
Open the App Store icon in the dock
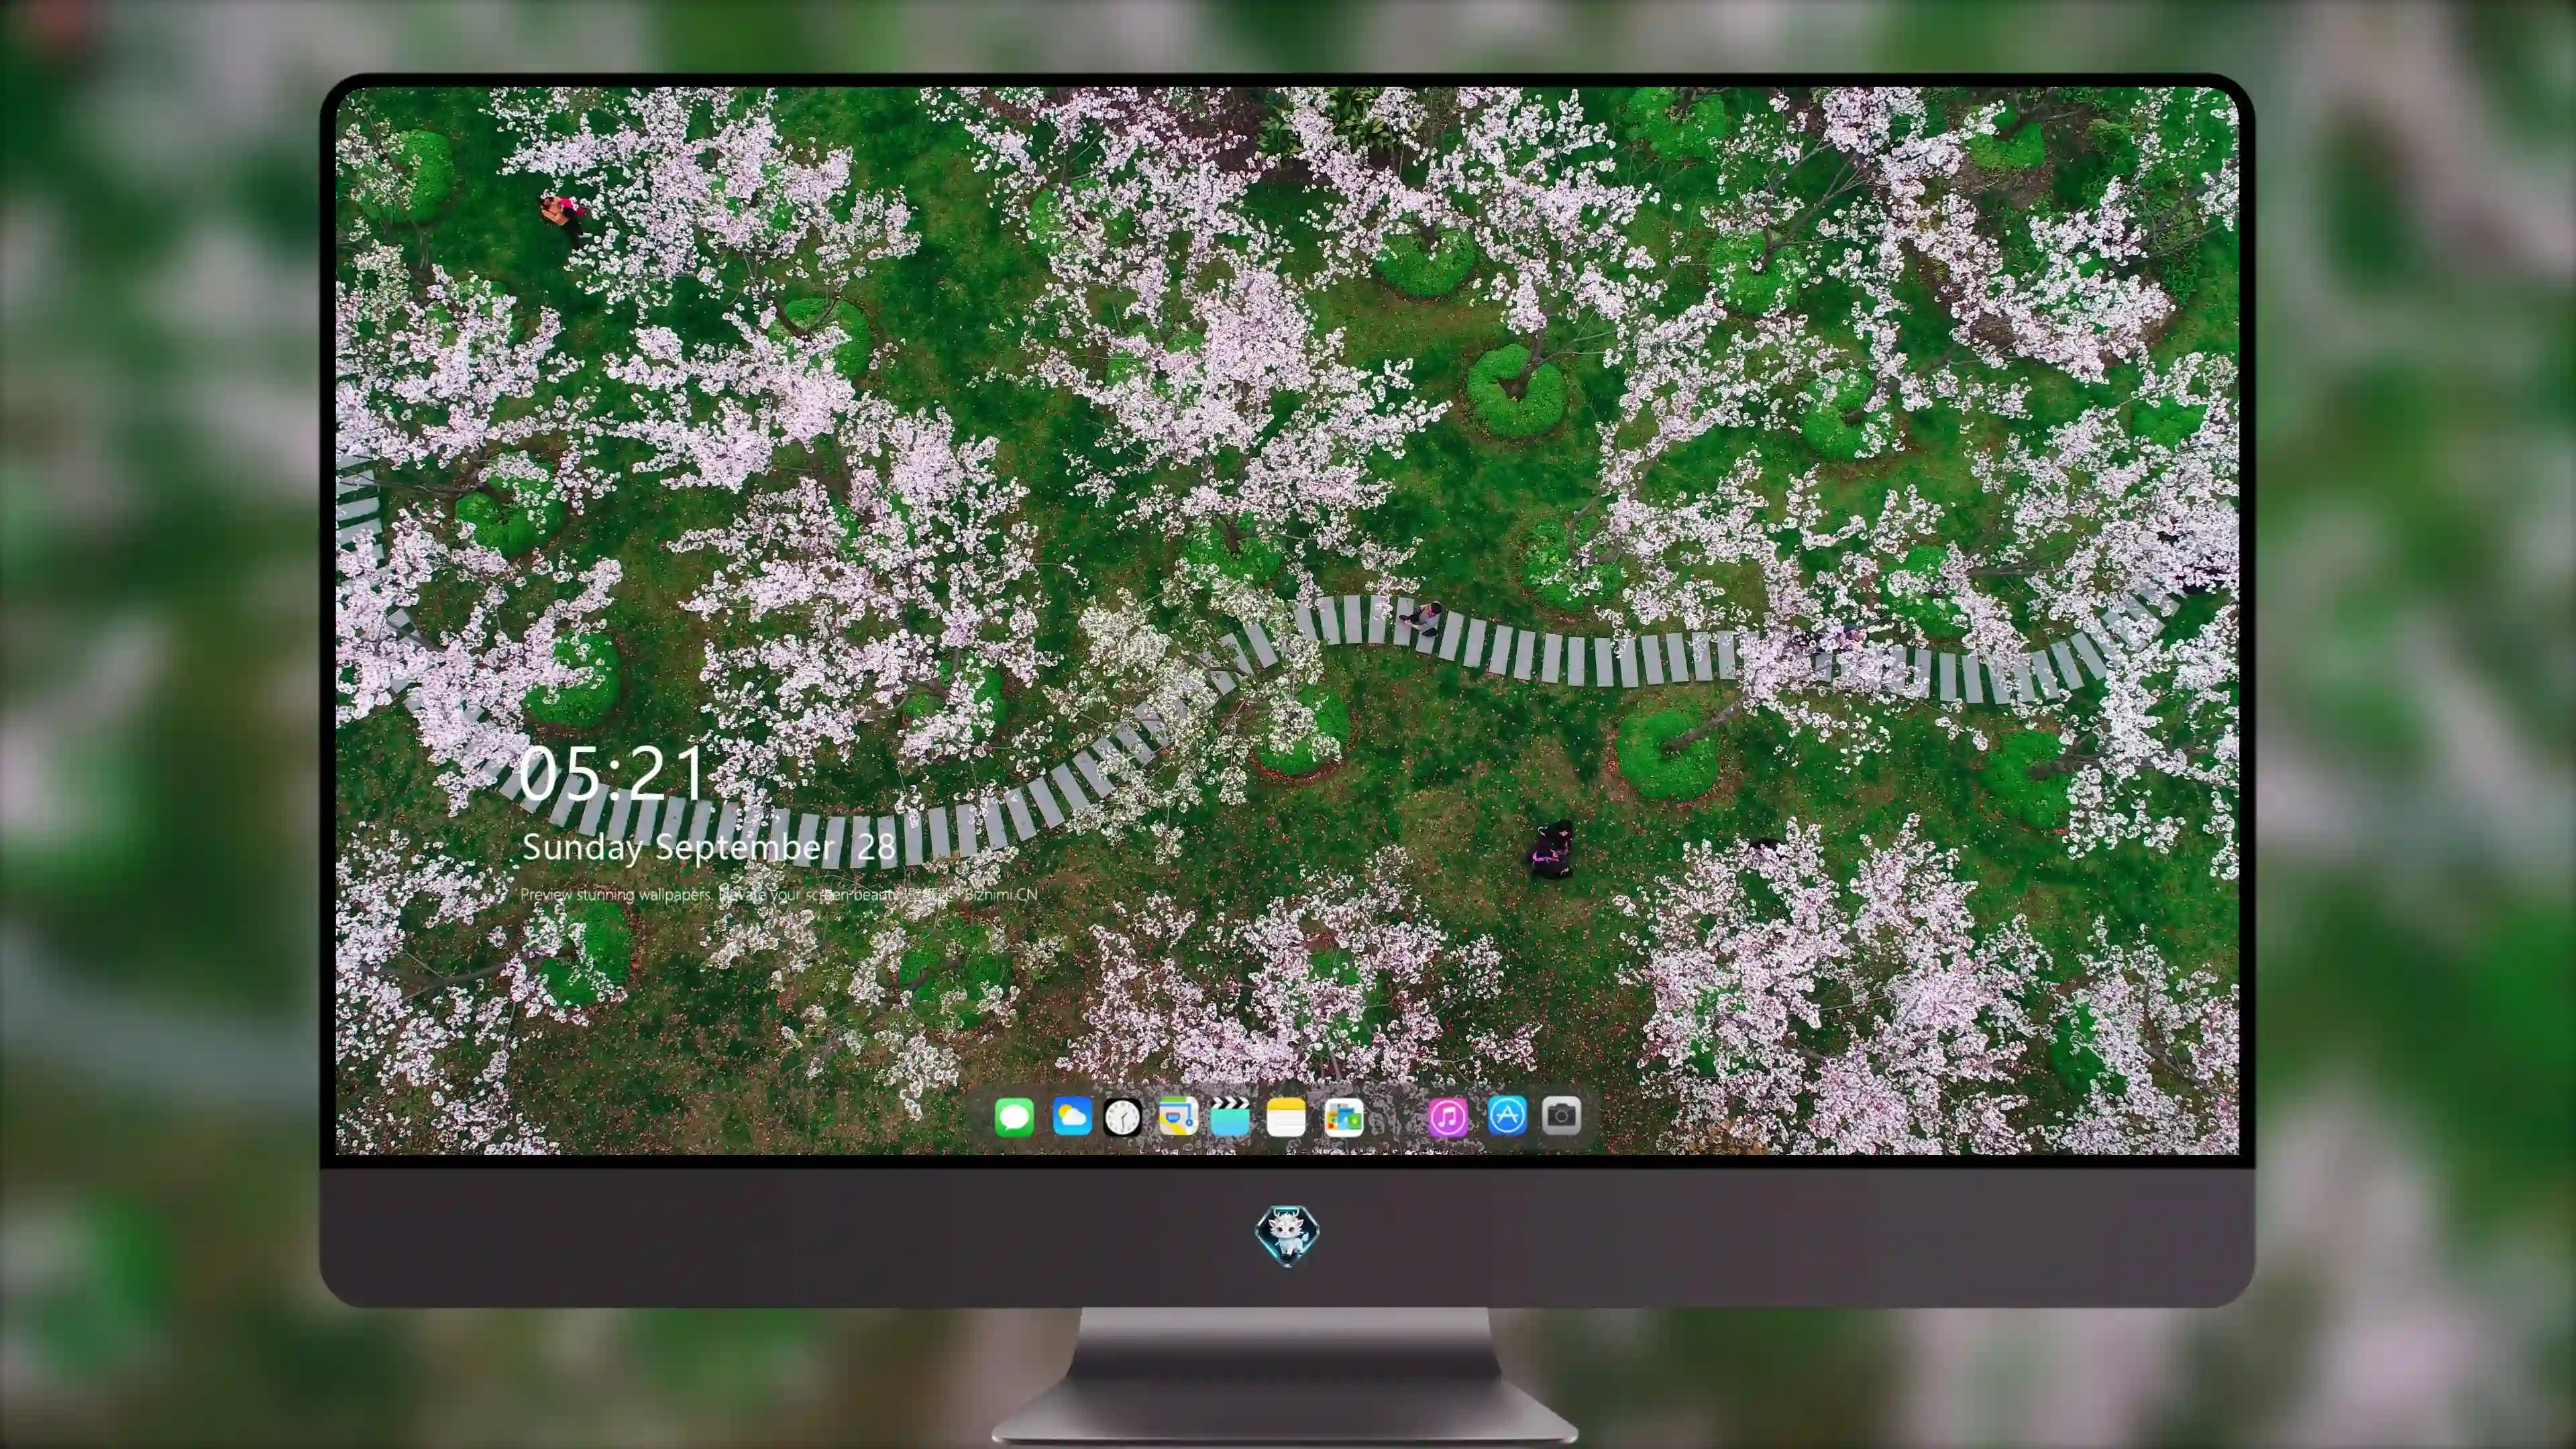point(1507,1116)
